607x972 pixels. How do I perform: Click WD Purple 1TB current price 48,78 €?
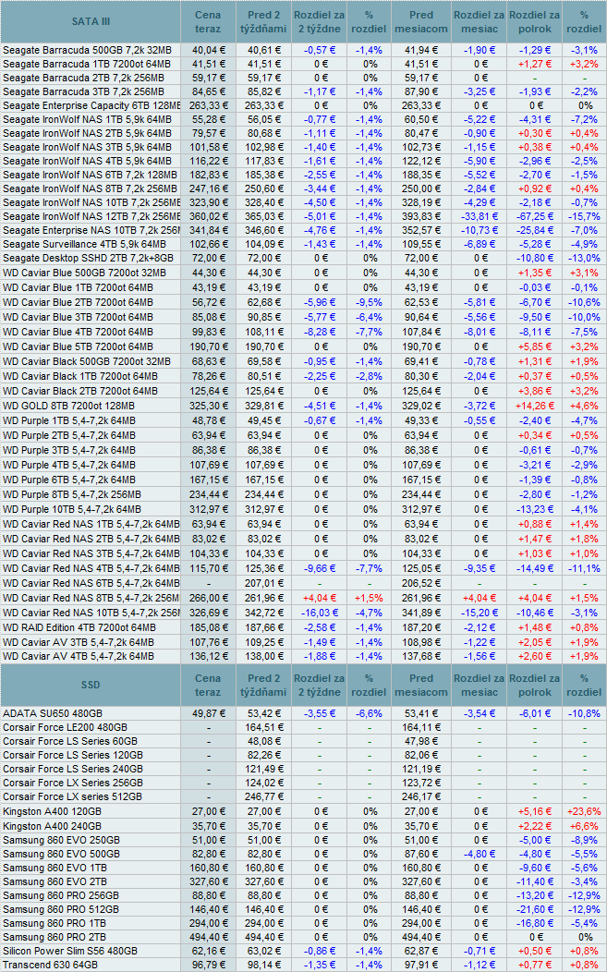tap(210, 421)
